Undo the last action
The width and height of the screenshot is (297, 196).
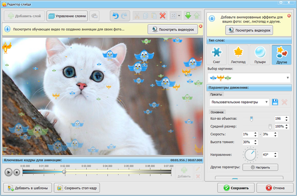coord(115,16)
